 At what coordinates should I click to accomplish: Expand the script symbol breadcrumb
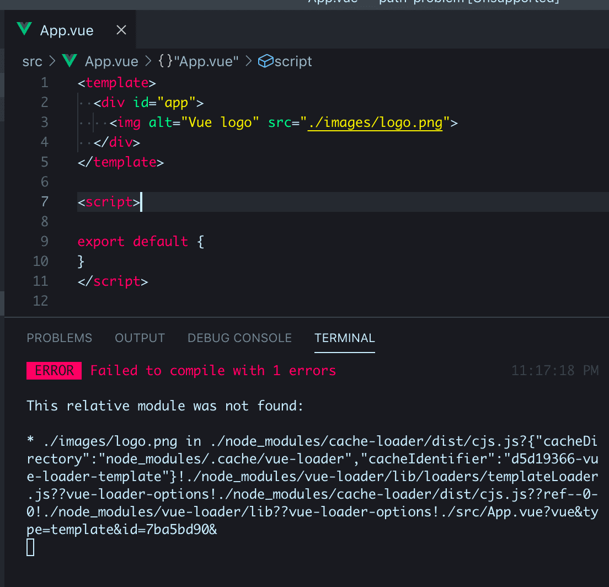pyautogui.click(x=293, y=61)
